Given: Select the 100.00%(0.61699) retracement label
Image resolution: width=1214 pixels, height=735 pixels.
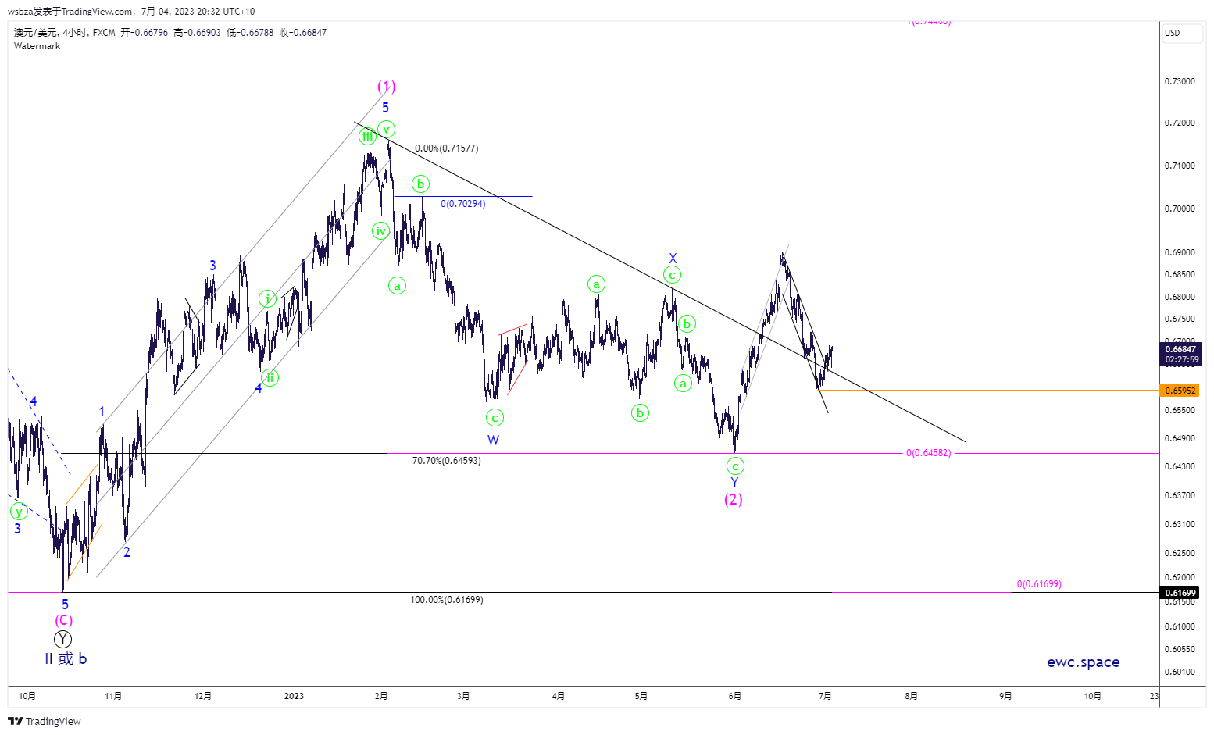Looking at the screenshot, I should pyautogui.click(x=447, y=600).
